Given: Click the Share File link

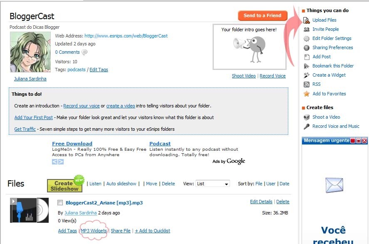Looking at the screenshot, I should coord(121,231).
